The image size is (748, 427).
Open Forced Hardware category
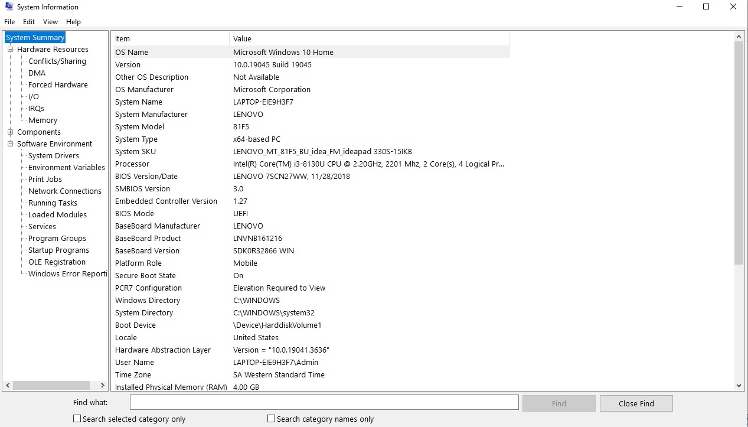tap(58, 85)
